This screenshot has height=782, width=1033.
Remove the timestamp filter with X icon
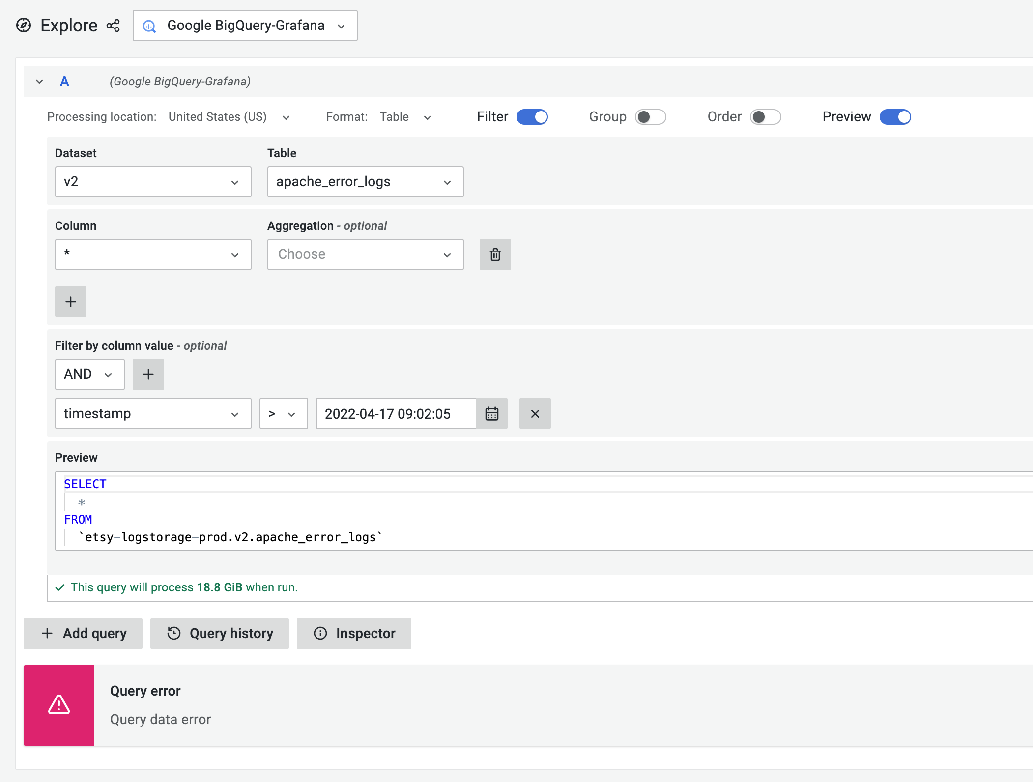pyautogui.click(x=535, y=414)
